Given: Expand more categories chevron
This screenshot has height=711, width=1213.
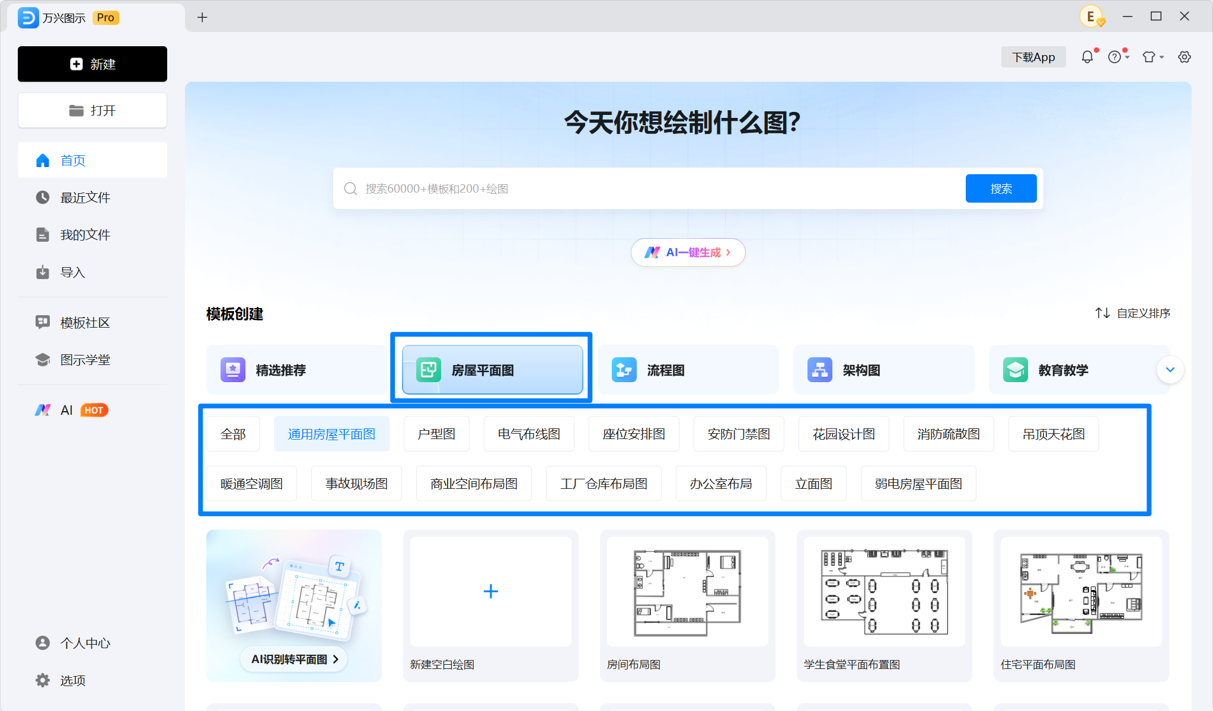Looking at the screenshot, I should point(1170,370).
